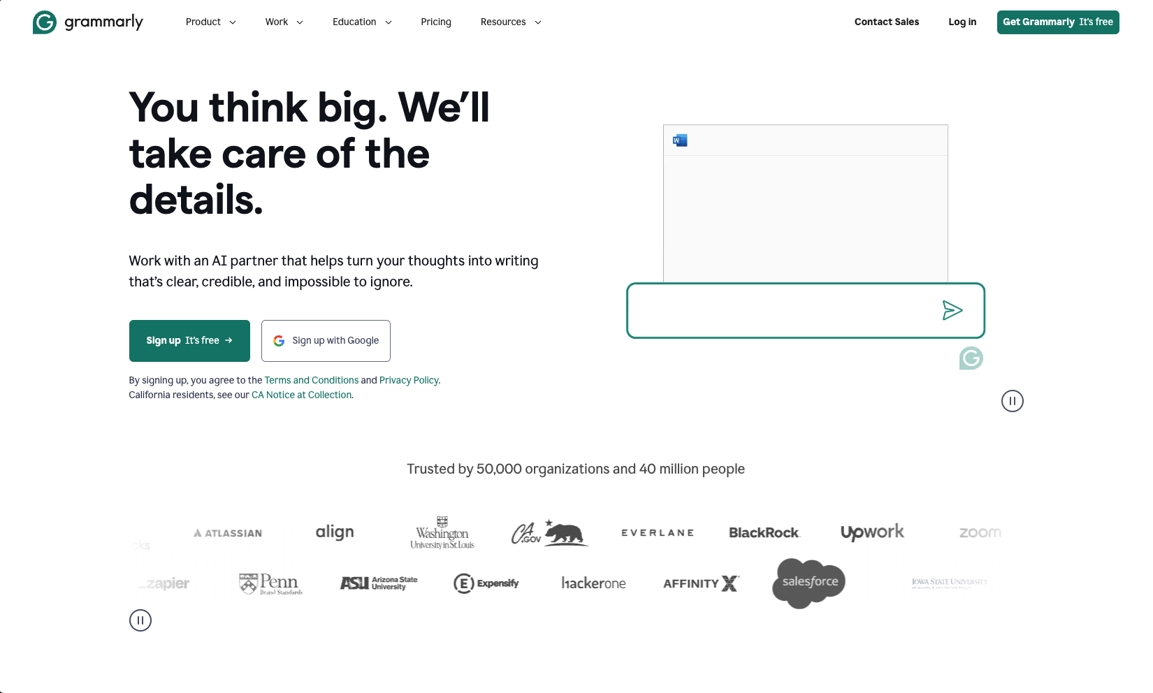The image size is (1153, 693).
Task: Click Sign up with Google button
Action: pos(326,341)
